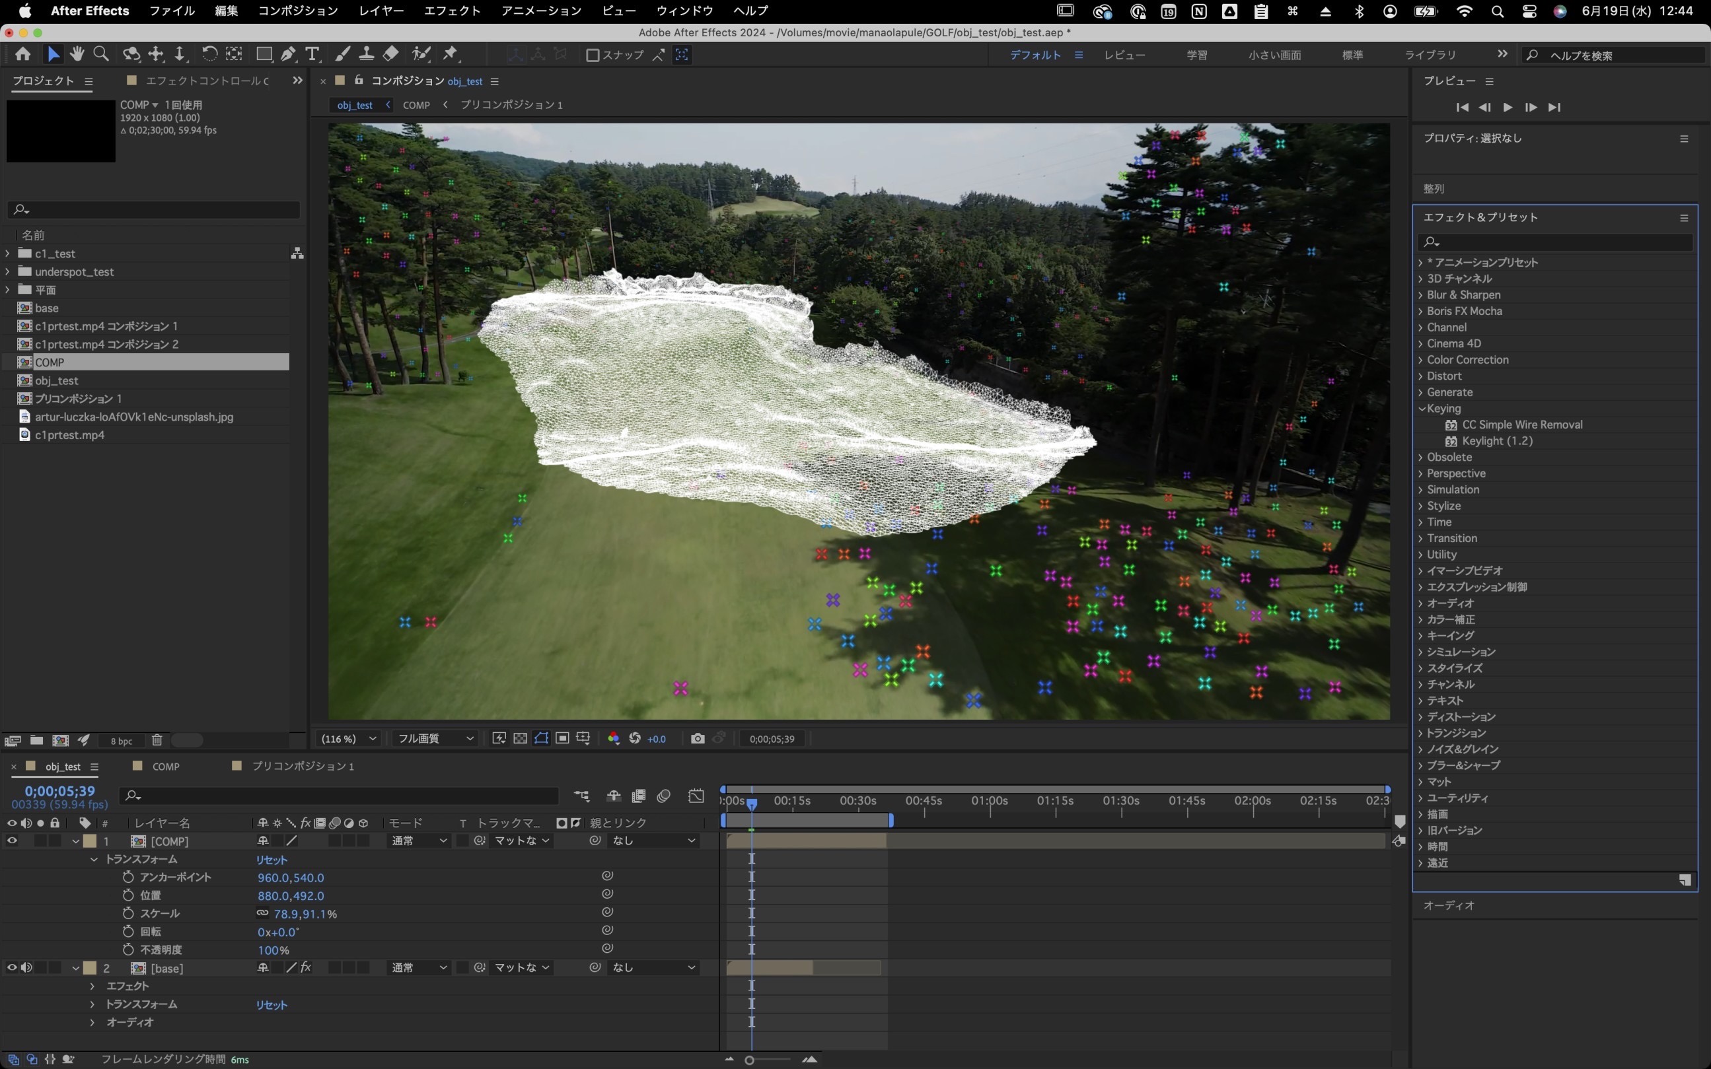Screen dimensions: 1711x1069
Task: Activate the Puppet Pin tool
Action: click(x=451, y=54)
